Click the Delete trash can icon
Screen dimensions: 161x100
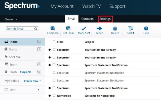click(x=115, y=28)
